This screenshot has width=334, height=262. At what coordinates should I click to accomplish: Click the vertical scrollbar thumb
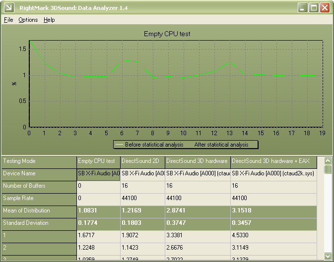[x=328, y=169]
